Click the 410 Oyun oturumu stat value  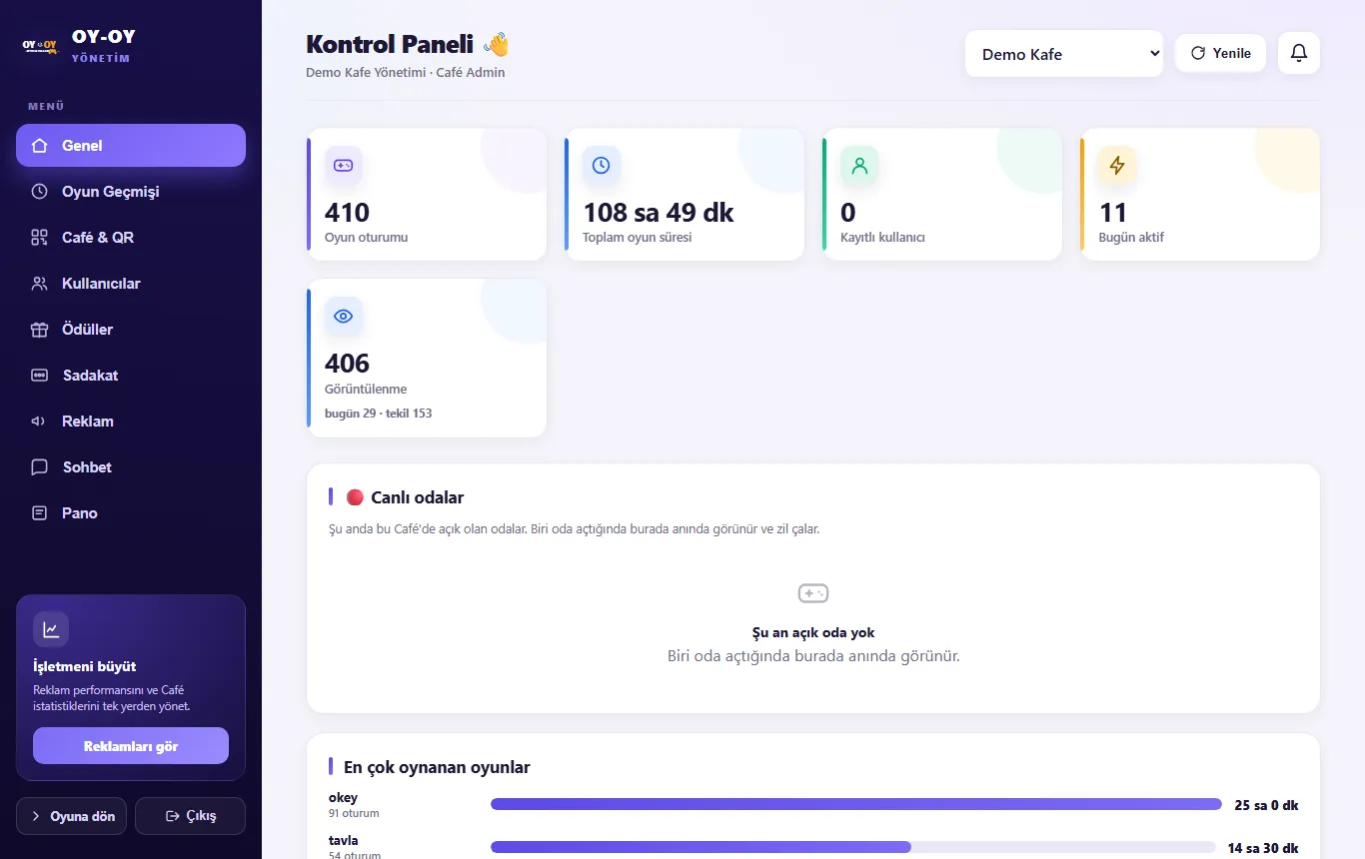[x=347, y=213]
